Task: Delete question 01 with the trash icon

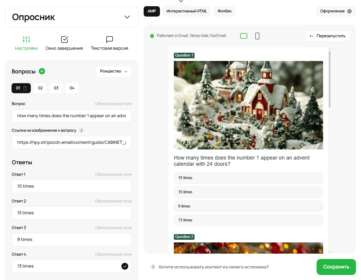Action: (x=25, y=88)
